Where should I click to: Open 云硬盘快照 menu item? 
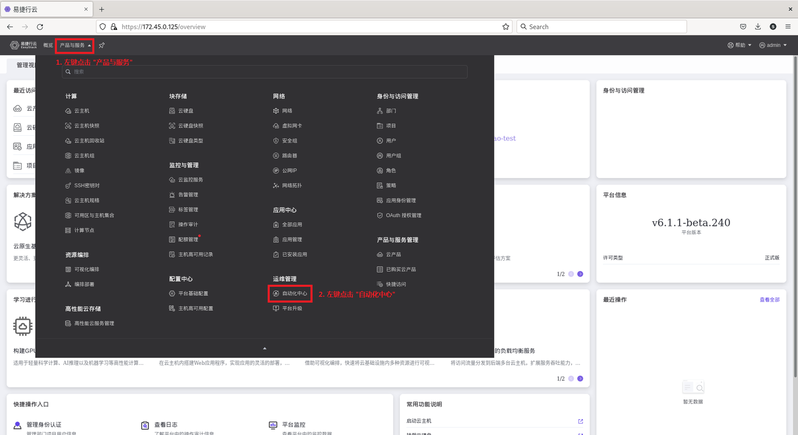[186, 126]
